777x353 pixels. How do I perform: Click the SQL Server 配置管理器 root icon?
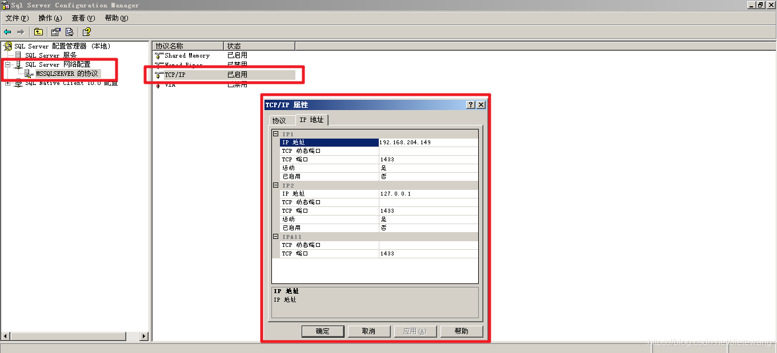pyautogui.click(x=8, y=46)
